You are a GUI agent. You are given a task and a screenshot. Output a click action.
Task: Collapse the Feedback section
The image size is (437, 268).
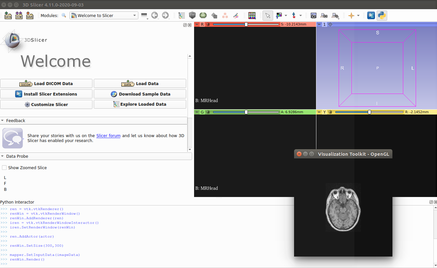tap(2, 120)
